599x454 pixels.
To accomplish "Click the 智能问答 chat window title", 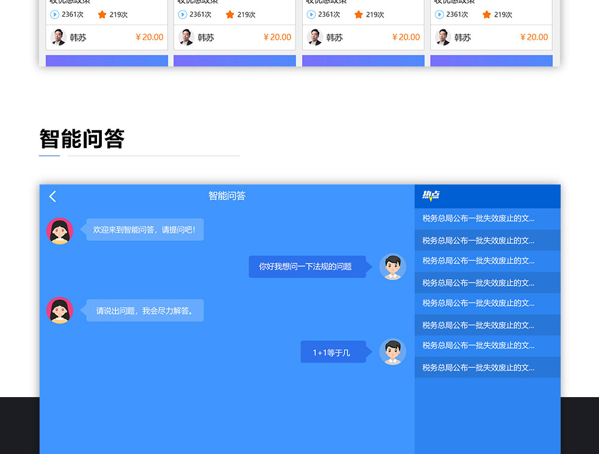I will point(226,196).
